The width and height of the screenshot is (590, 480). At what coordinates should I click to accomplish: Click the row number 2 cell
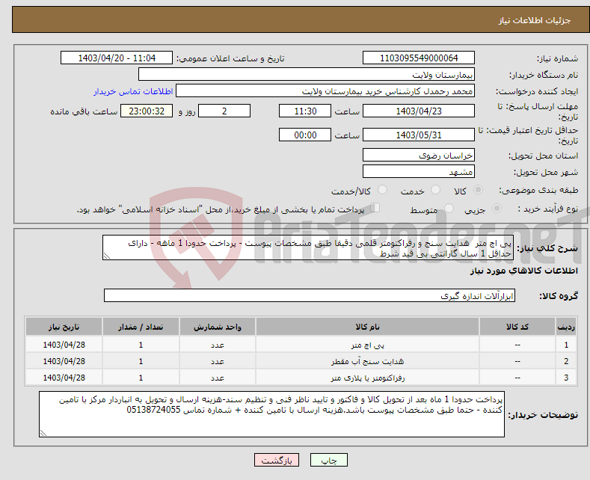pyautogui.click(x=566, y=362)
